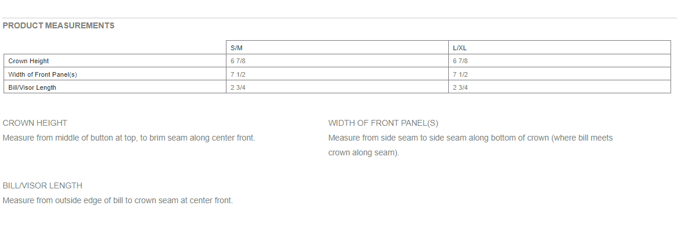Viewport: 680px width, 228px height.
Task: Select L/XL Crown Height value 6 7/8
Action: (461, 61)
